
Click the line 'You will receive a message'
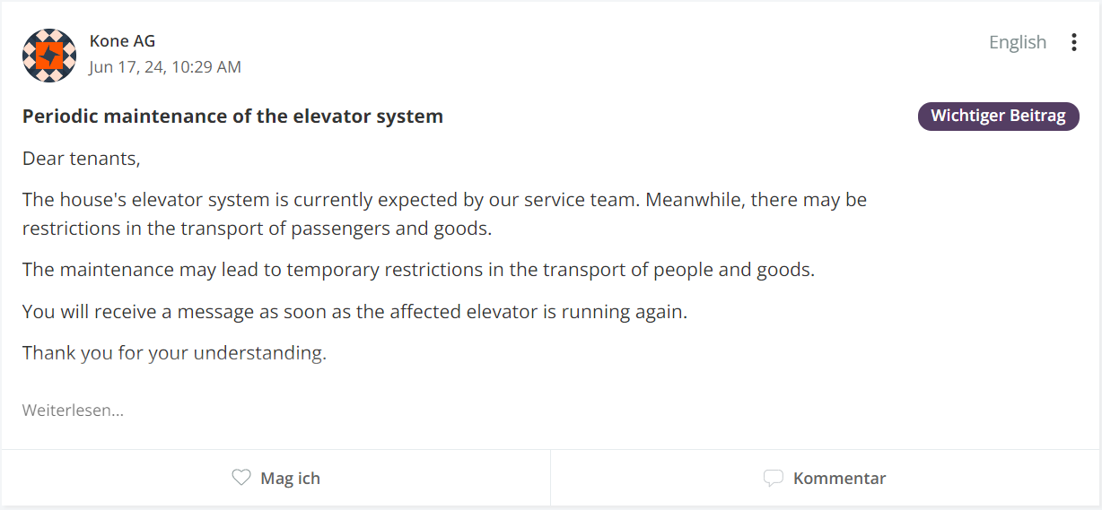click(x=354, y=312)
